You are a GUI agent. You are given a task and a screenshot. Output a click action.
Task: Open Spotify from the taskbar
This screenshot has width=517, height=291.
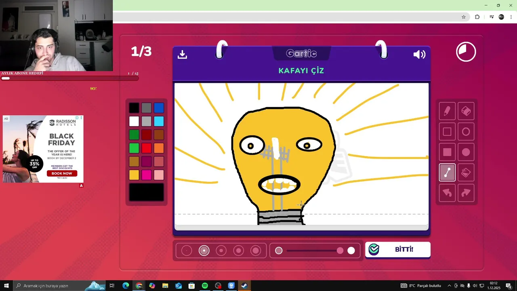coord(205,286)
